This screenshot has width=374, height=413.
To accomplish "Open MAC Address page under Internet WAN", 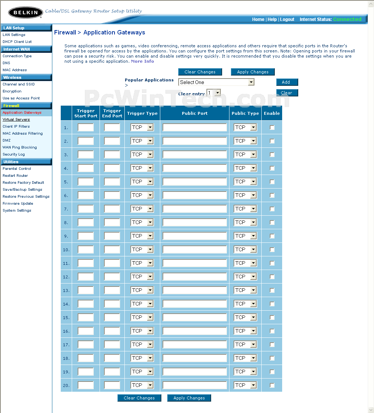I will [15, 70].
